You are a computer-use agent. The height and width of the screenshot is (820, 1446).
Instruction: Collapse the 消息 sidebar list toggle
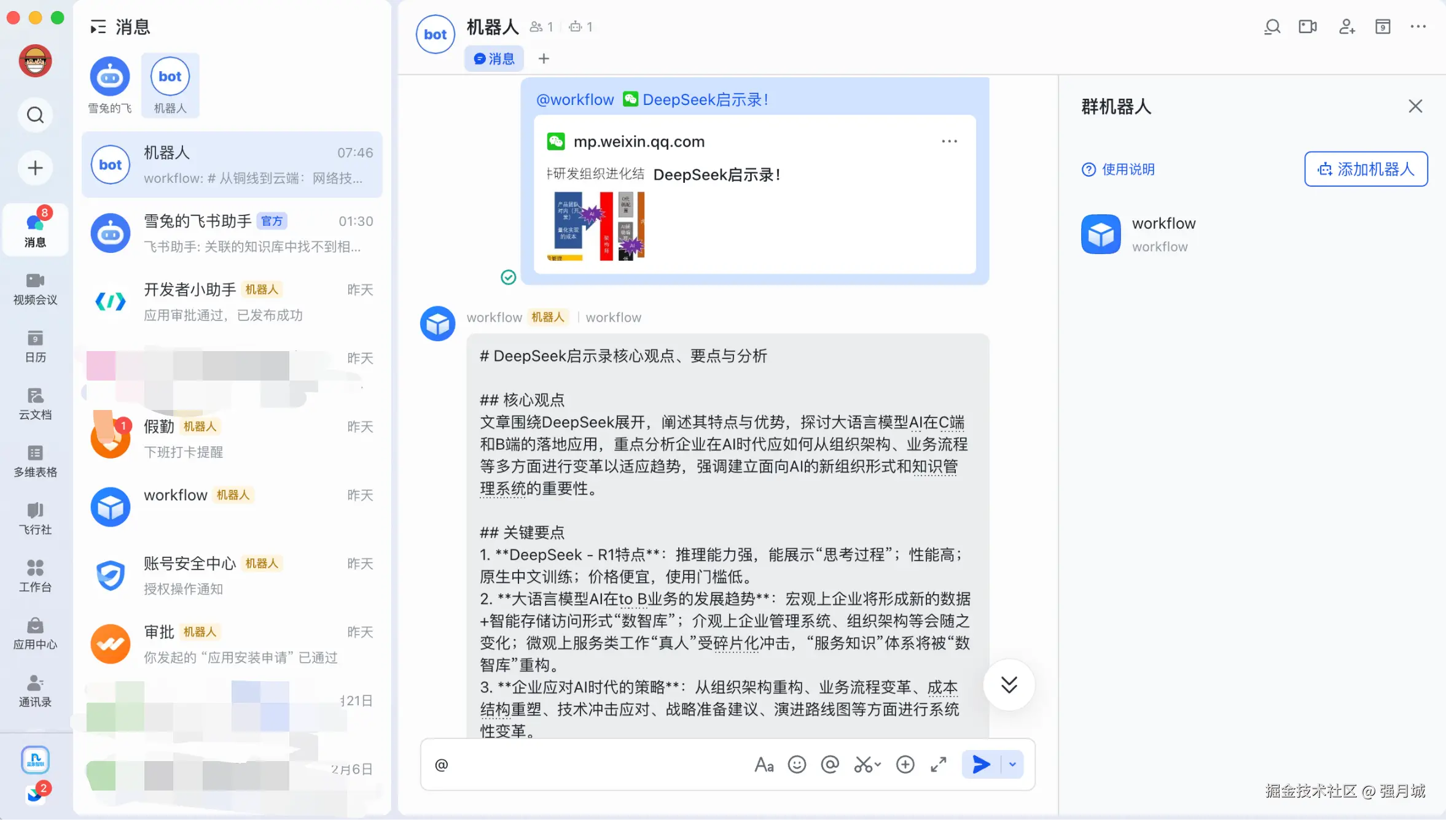[98, 27]
